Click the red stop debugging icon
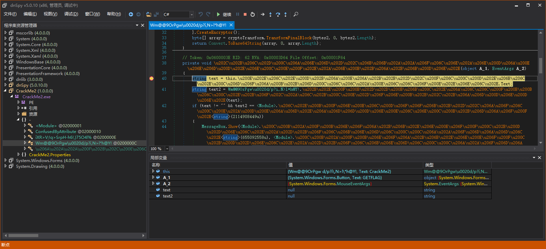 point(245,14)
